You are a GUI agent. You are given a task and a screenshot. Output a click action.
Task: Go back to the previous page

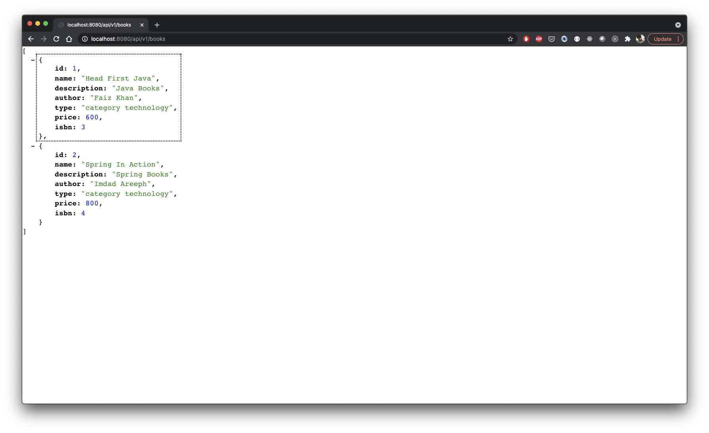[x=31, y=39]
